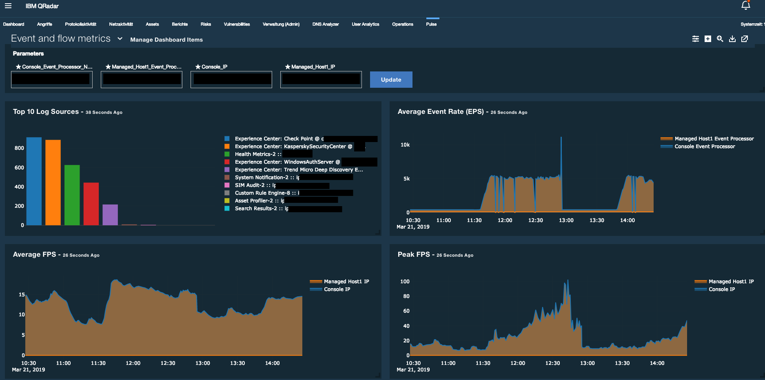This screenshot has height=380, width=765.
Task: Go to the Verwaltung (Admin) tab
Action: pos(281,24)
